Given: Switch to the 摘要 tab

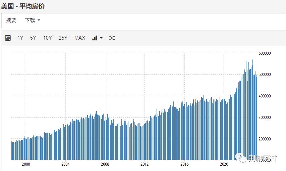Looking at the screenshot, I should (11, 20).
